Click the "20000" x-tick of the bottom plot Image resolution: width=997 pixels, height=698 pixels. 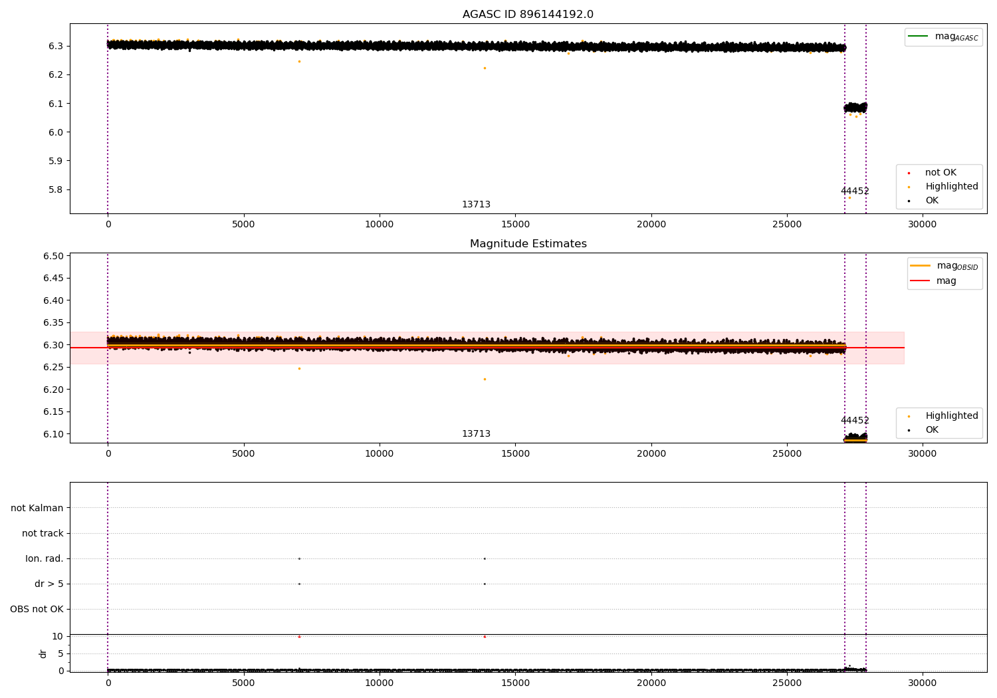coord(651,683)
